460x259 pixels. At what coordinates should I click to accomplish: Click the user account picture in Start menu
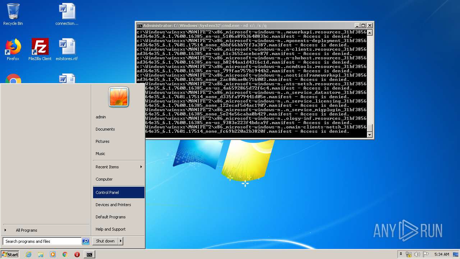119,97
